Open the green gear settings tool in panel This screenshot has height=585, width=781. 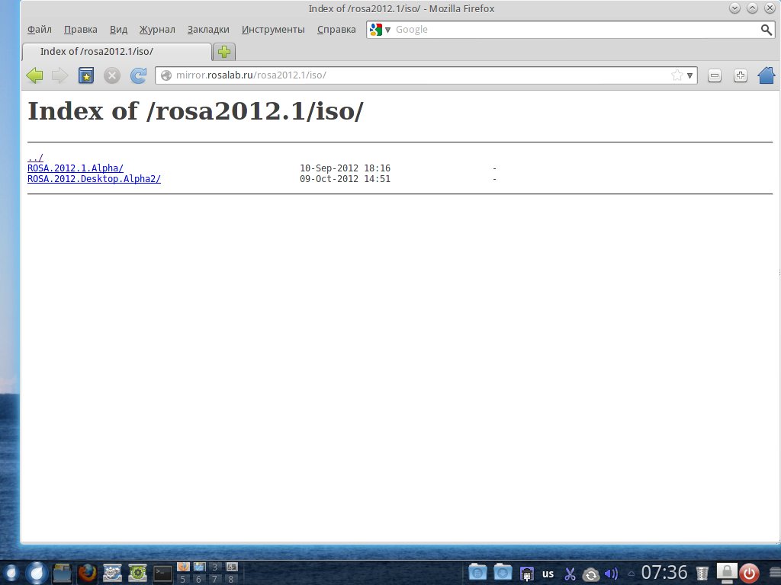pos(137,573)
